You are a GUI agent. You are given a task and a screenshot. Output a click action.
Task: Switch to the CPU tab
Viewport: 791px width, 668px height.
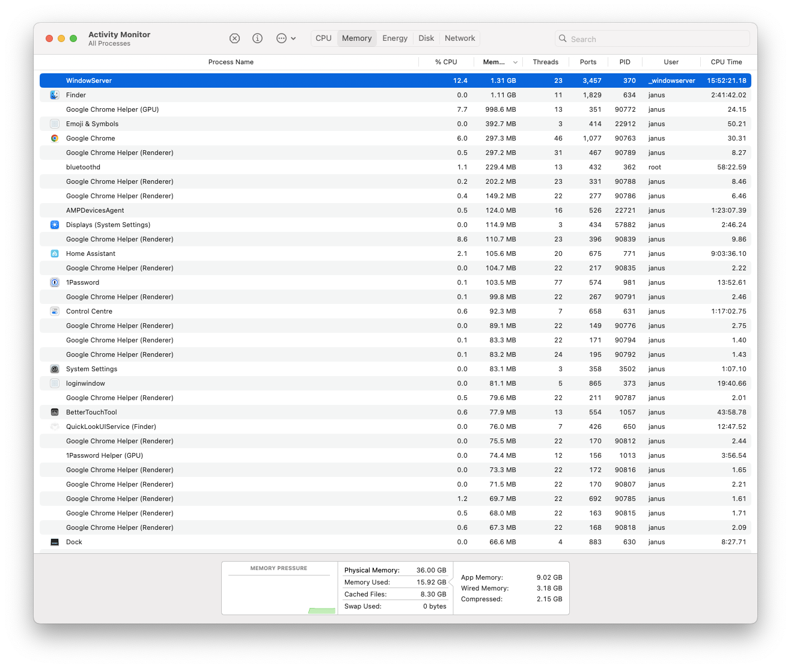pyautogui.click(x=323, y=38)
